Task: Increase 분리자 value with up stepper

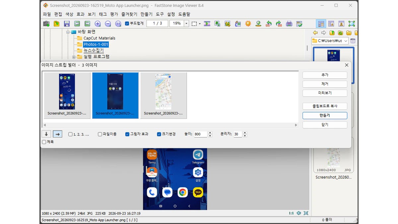Action: point(245,133)
